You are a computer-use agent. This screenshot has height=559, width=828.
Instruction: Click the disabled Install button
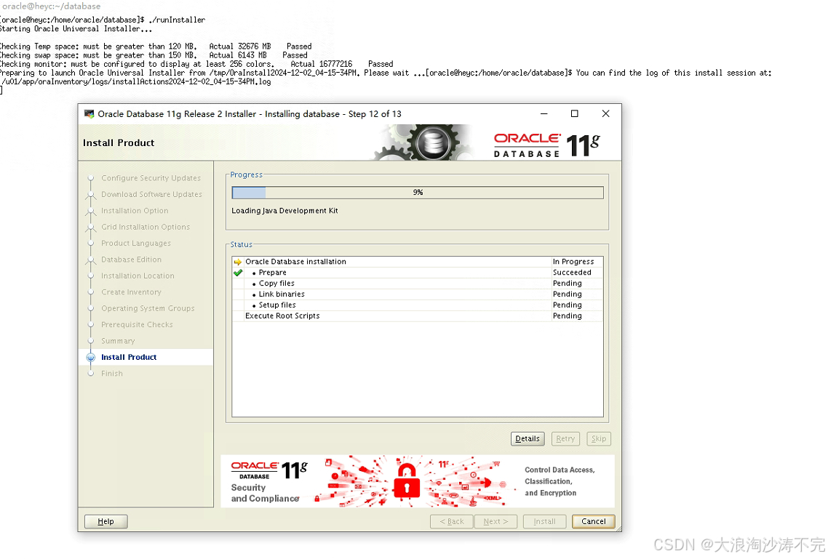[544, 521]
